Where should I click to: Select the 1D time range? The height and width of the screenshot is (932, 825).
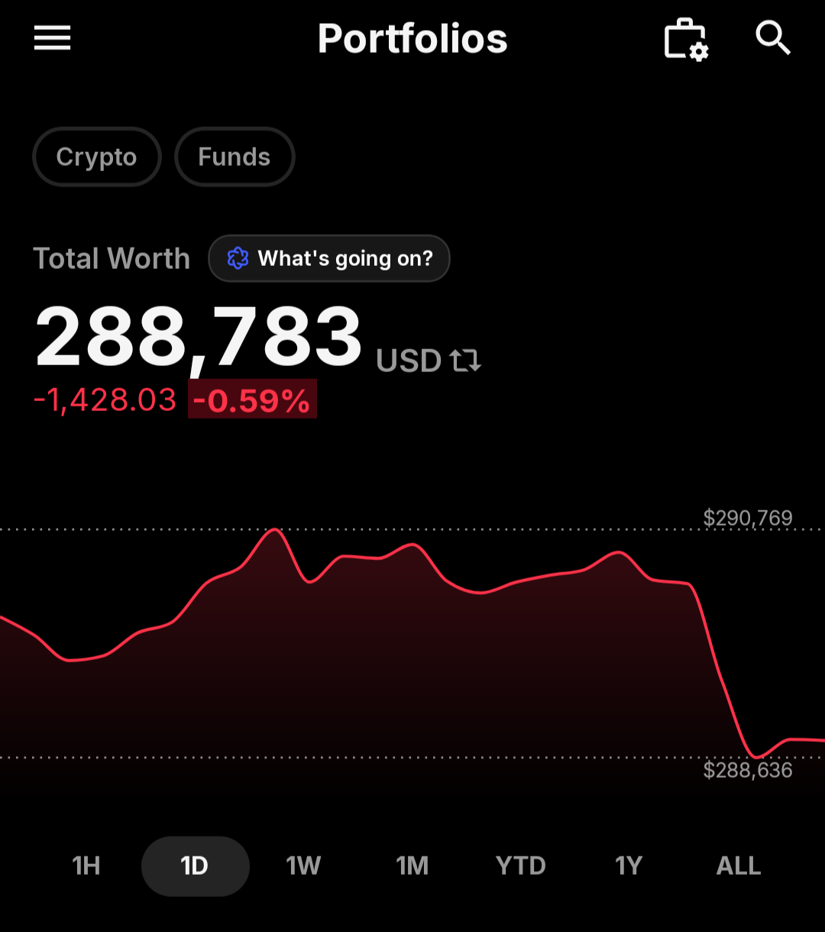tap(196, 866)
